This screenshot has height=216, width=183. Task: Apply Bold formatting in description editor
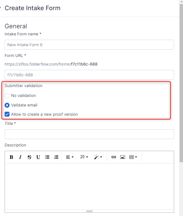click(x=11, y=157)
